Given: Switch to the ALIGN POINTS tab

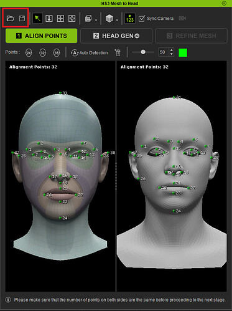Looking at the screenshot, I should (x=42, y=36).
